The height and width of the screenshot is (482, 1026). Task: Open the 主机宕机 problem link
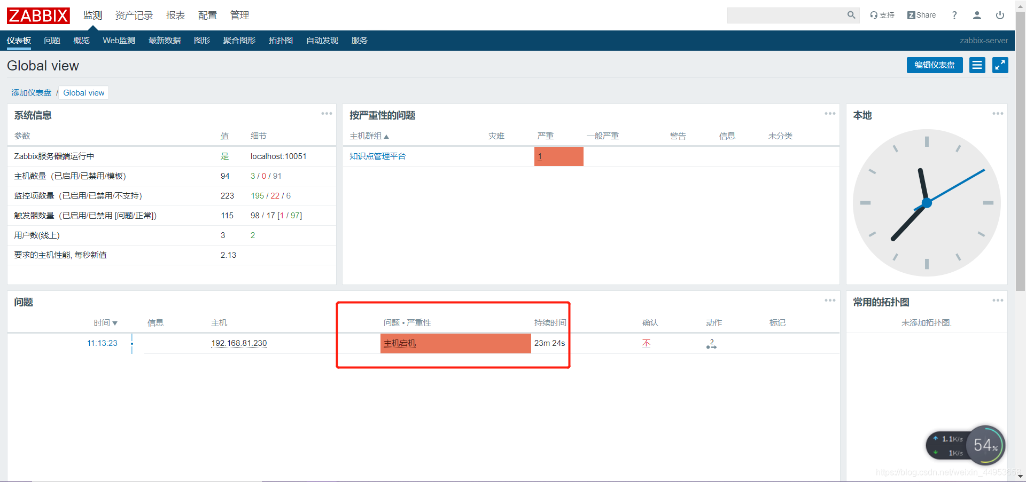point(400,343)
